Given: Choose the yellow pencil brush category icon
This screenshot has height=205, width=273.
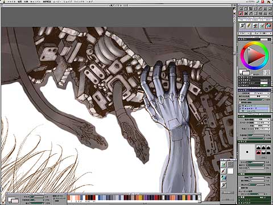Looking at the screenshot, I should (249, 26).
